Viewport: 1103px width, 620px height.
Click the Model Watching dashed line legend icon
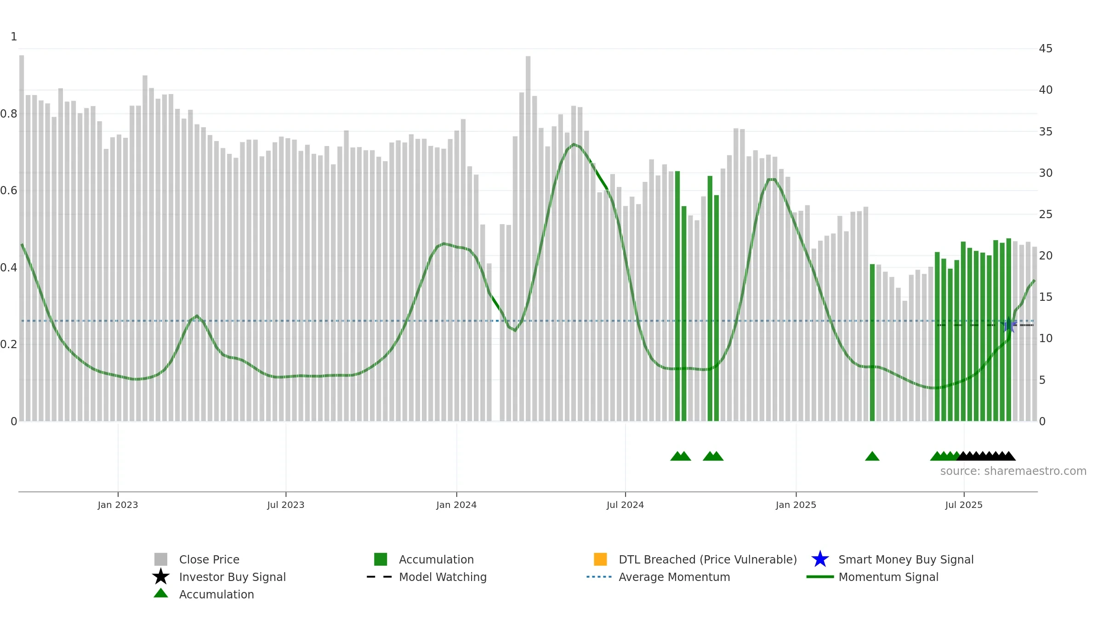point(379,577)
